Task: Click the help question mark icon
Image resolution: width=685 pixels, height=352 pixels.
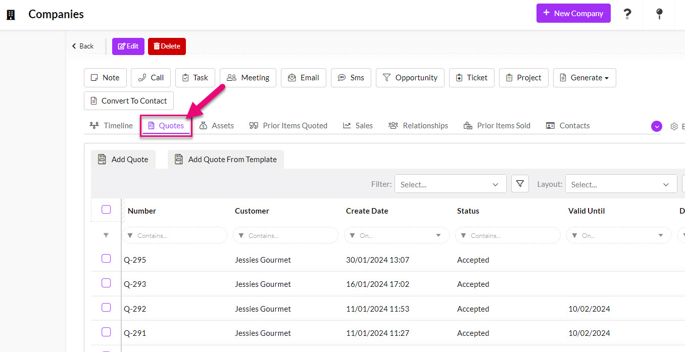Action: point(627,14)
